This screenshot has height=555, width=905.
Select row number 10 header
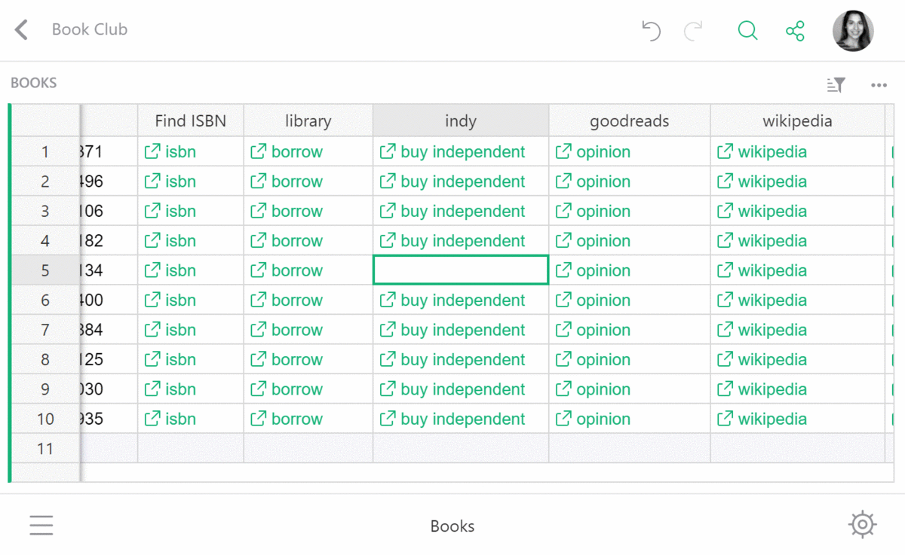(x=45, y=419)
